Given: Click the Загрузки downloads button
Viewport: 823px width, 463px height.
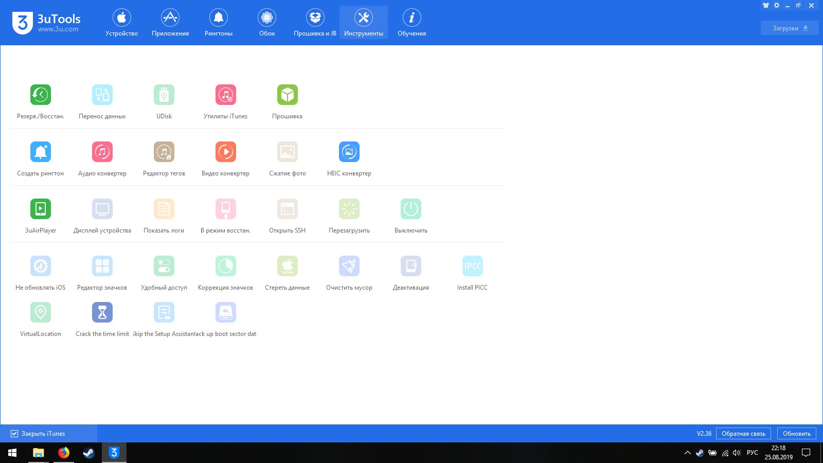Looking at the screenshot, I should coord(790,28).
